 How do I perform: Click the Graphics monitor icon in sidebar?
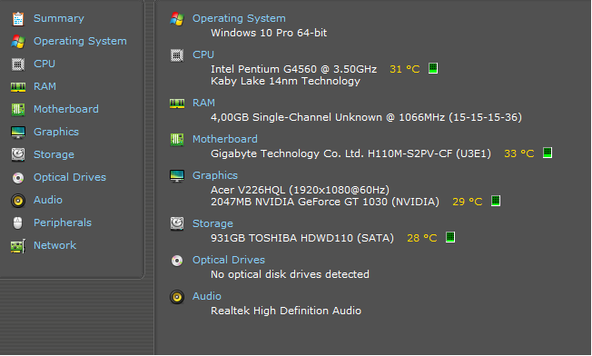(18, 132)
